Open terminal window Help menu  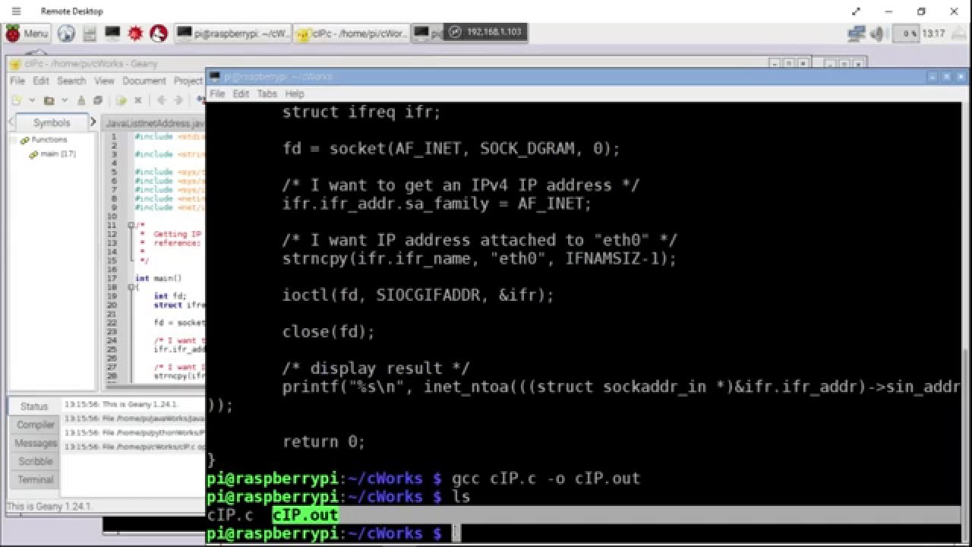tap(295, 93)
